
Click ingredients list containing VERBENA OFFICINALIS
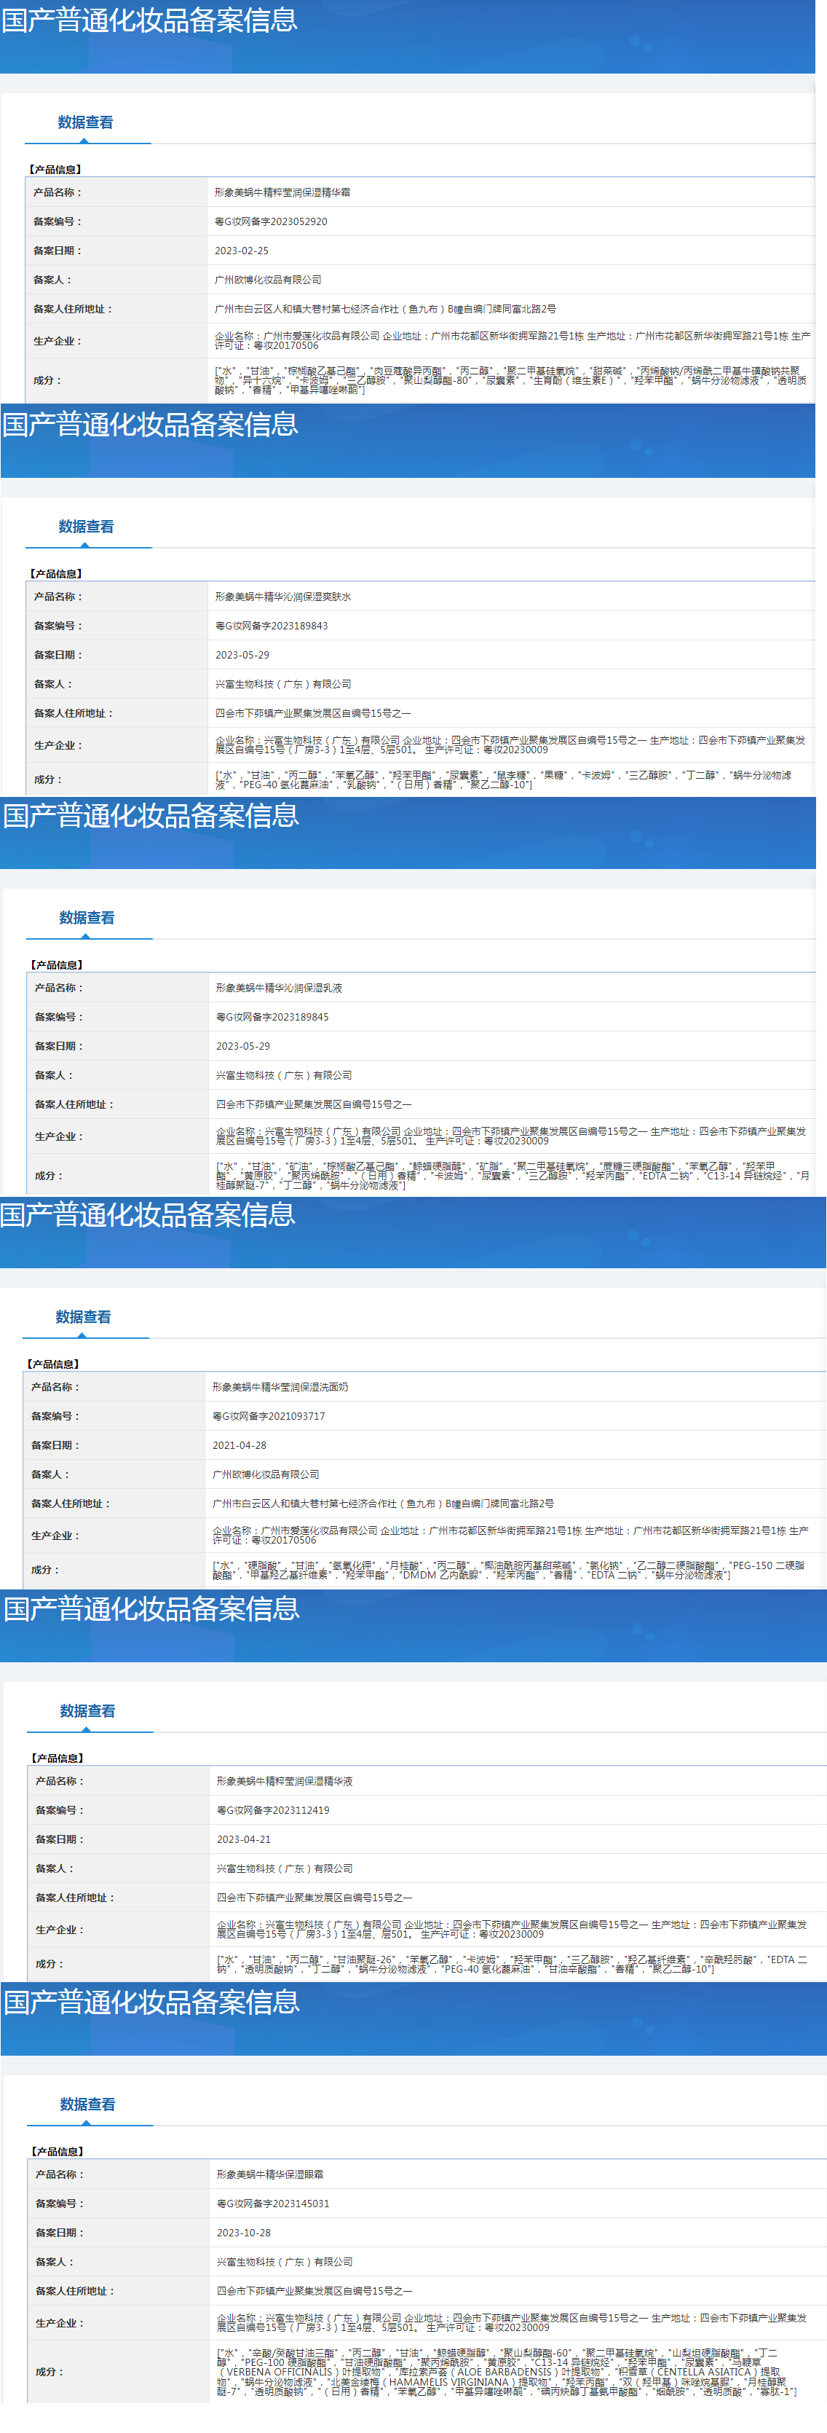pyautogui.click(x=508, y=2372)
